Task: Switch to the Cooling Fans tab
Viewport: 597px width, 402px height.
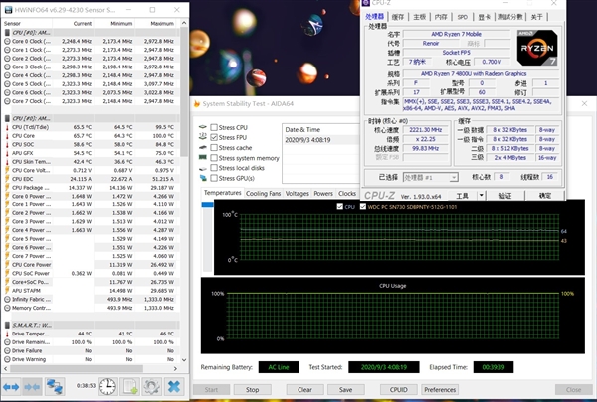Action: click(x=264, y=193)
